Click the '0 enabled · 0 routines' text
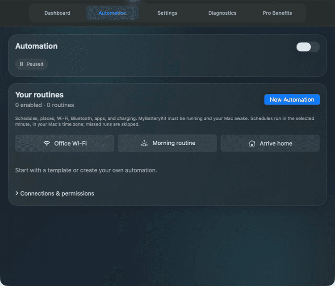The image size is (335, 286). 44,105
